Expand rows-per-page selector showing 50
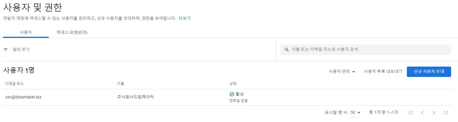 point(355,113)
